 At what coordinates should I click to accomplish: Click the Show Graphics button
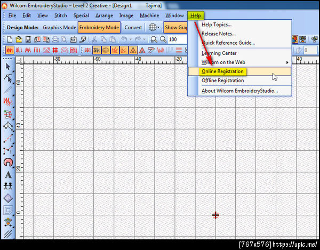pos(175,27)
